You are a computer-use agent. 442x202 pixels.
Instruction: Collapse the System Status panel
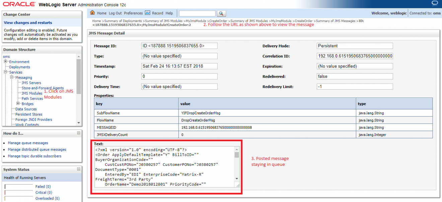coord(79,169)
